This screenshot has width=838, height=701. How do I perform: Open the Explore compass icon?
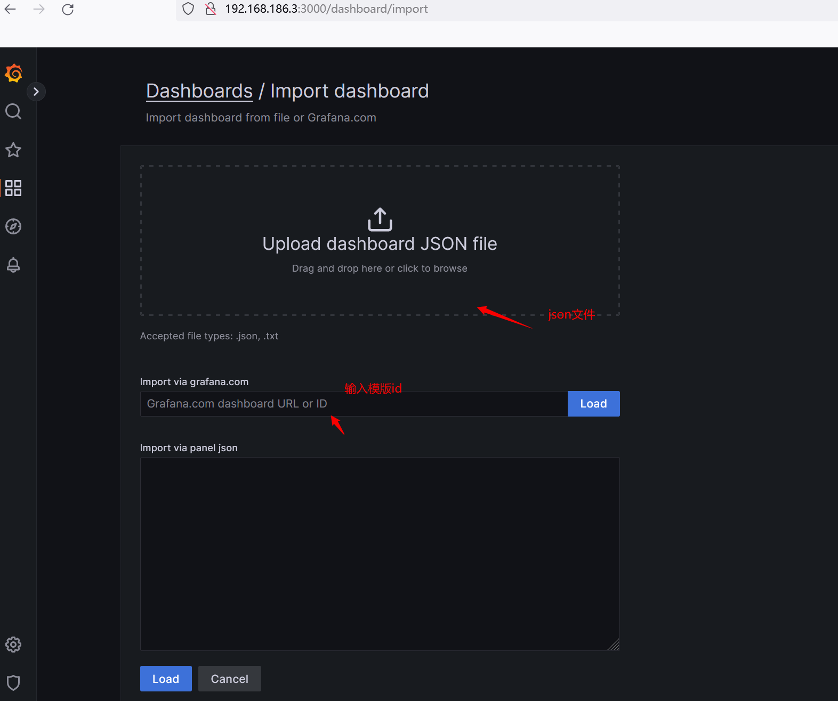tap(13, 226)
